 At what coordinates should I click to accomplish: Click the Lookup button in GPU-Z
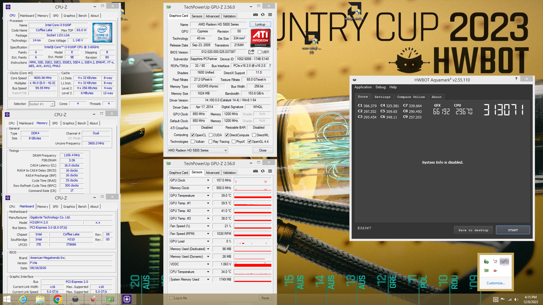point(260,24)
